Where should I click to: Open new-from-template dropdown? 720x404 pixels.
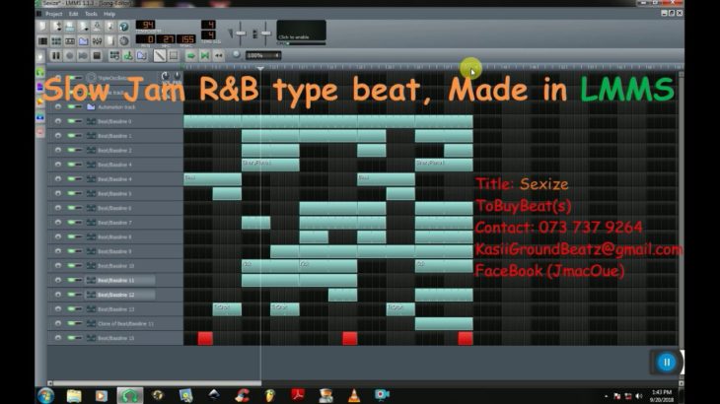click(x=56, y=27)
